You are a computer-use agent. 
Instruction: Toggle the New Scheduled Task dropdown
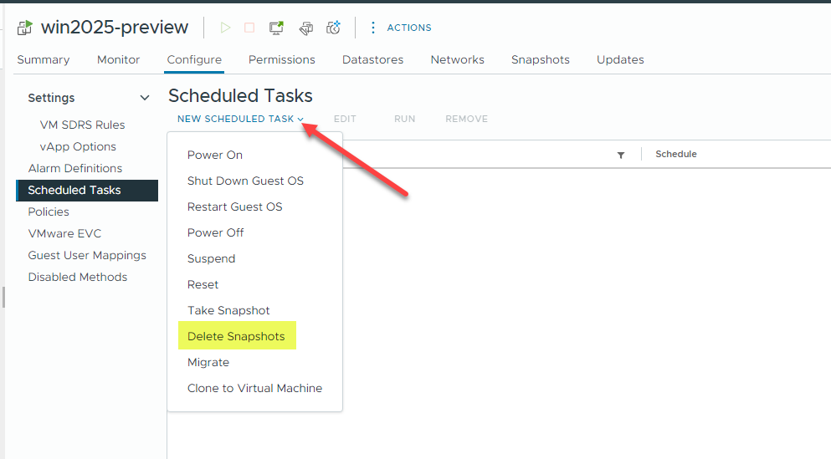[x=241, y=119]
